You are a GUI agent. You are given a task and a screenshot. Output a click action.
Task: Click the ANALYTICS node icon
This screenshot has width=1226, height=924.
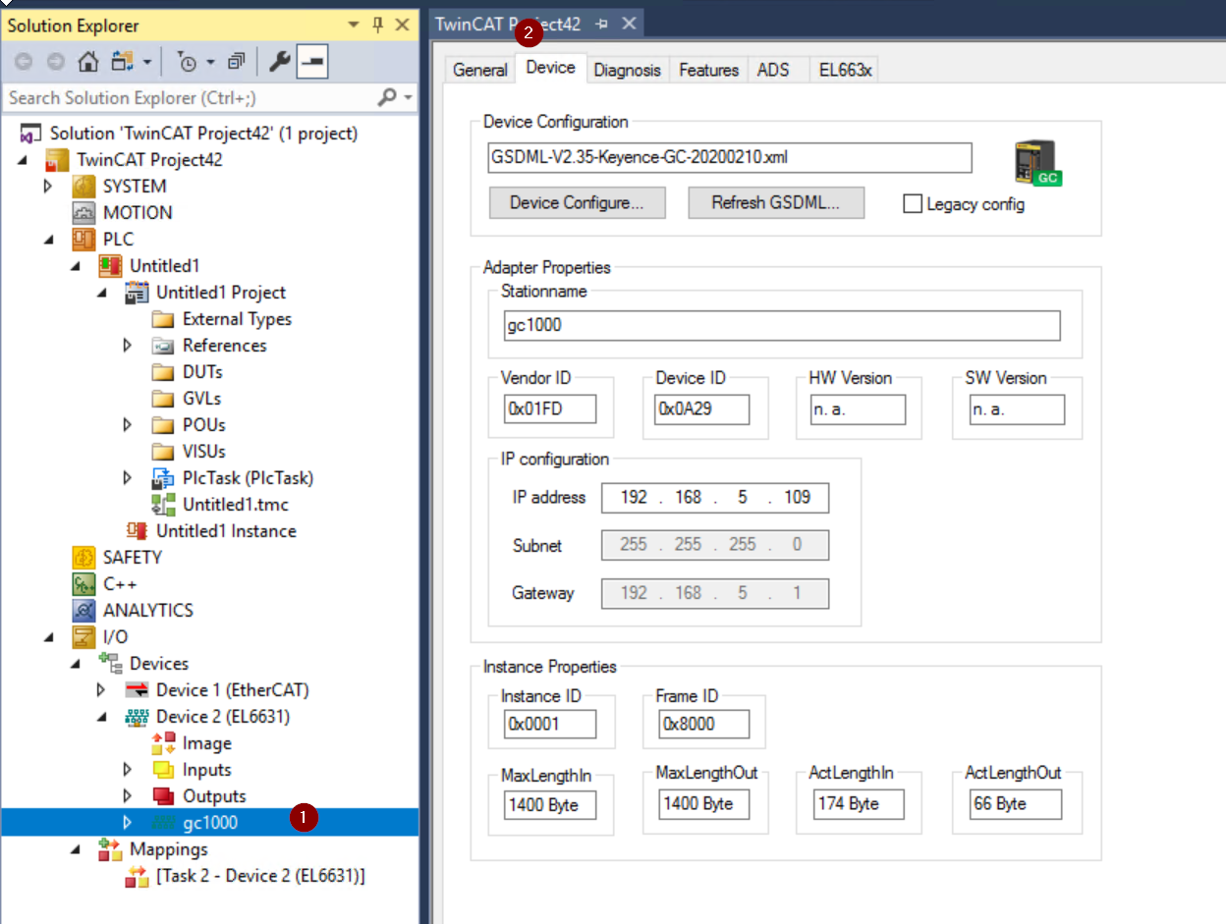pos(84,610)
